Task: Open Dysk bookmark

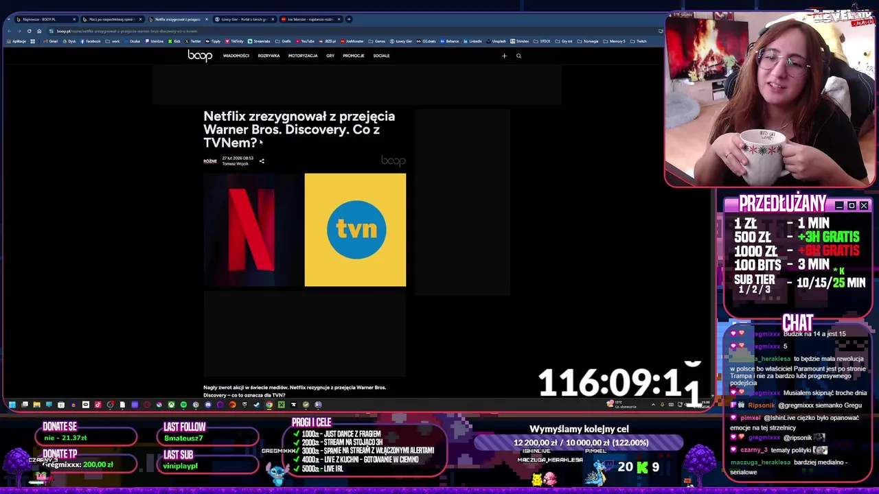Action: [69, 41]
